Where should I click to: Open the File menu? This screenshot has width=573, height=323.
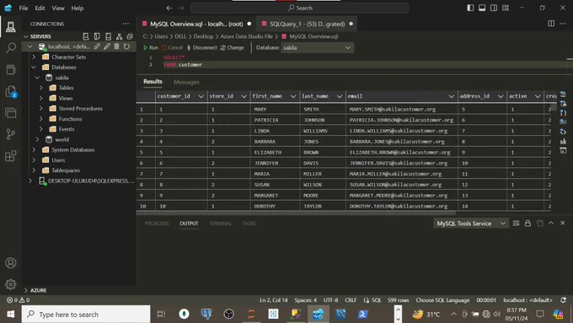[24, 8]
